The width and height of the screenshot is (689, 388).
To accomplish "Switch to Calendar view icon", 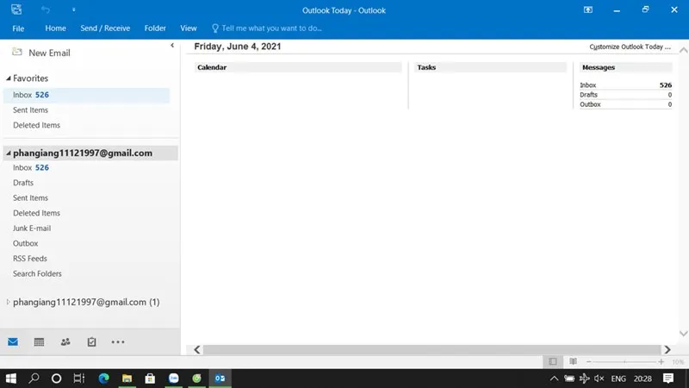I will (39, 341).
